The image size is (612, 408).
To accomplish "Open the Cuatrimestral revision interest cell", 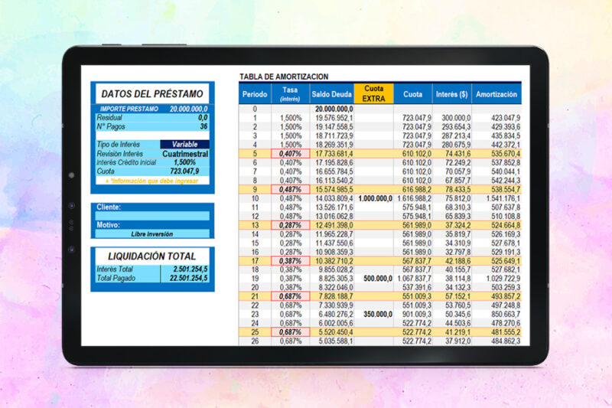I will pos(184,154).
